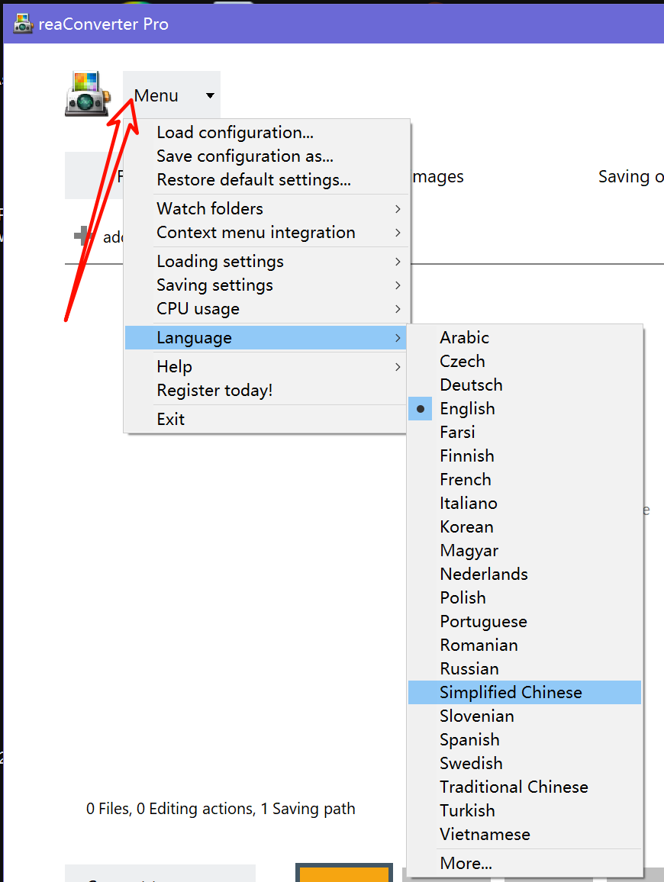The height and width of the screenshot is (882, 664).
Task: Switch language to Turkish
Action: (524, 810)
